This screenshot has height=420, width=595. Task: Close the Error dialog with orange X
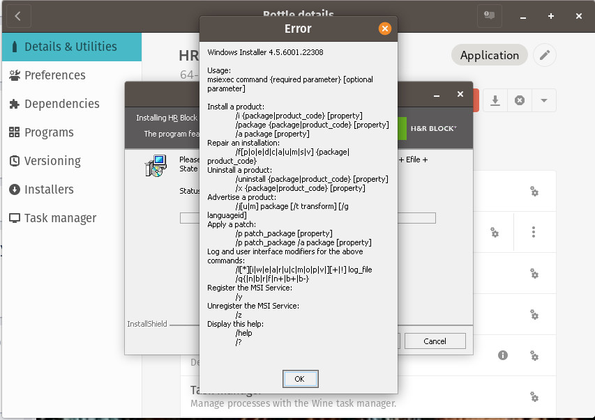click(x=385, y=29)
